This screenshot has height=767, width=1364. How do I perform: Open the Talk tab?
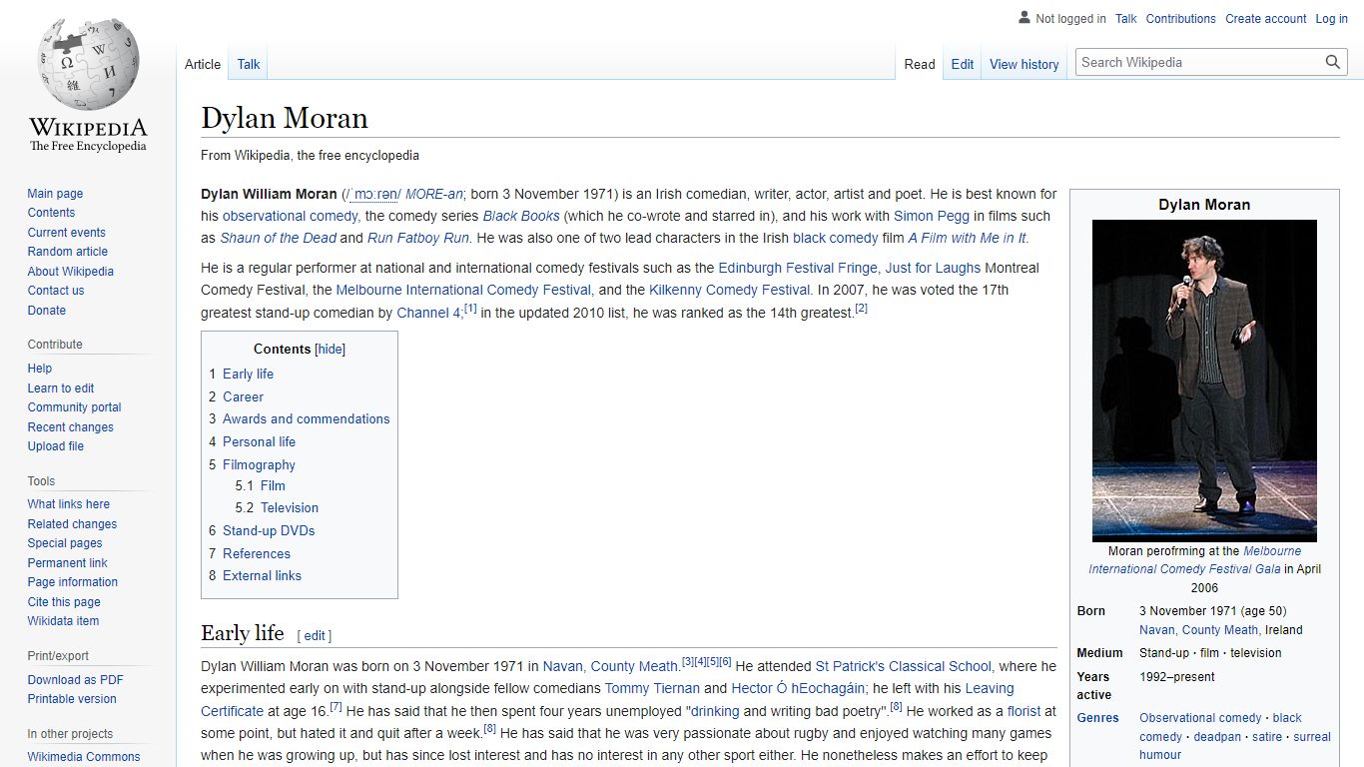click(x=249, y=64)
